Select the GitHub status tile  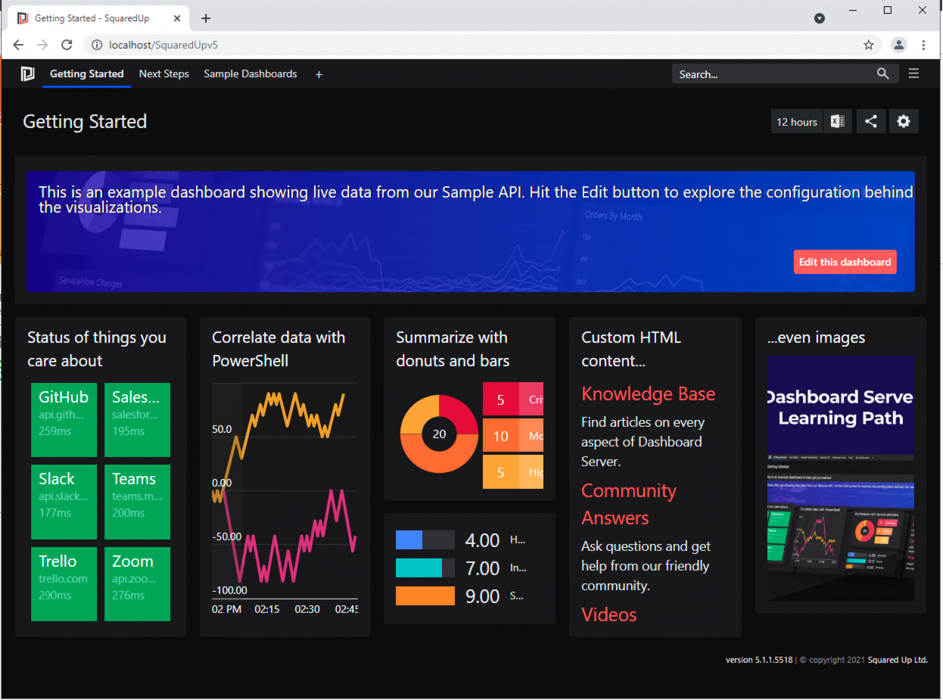click(x=64, y=420)
